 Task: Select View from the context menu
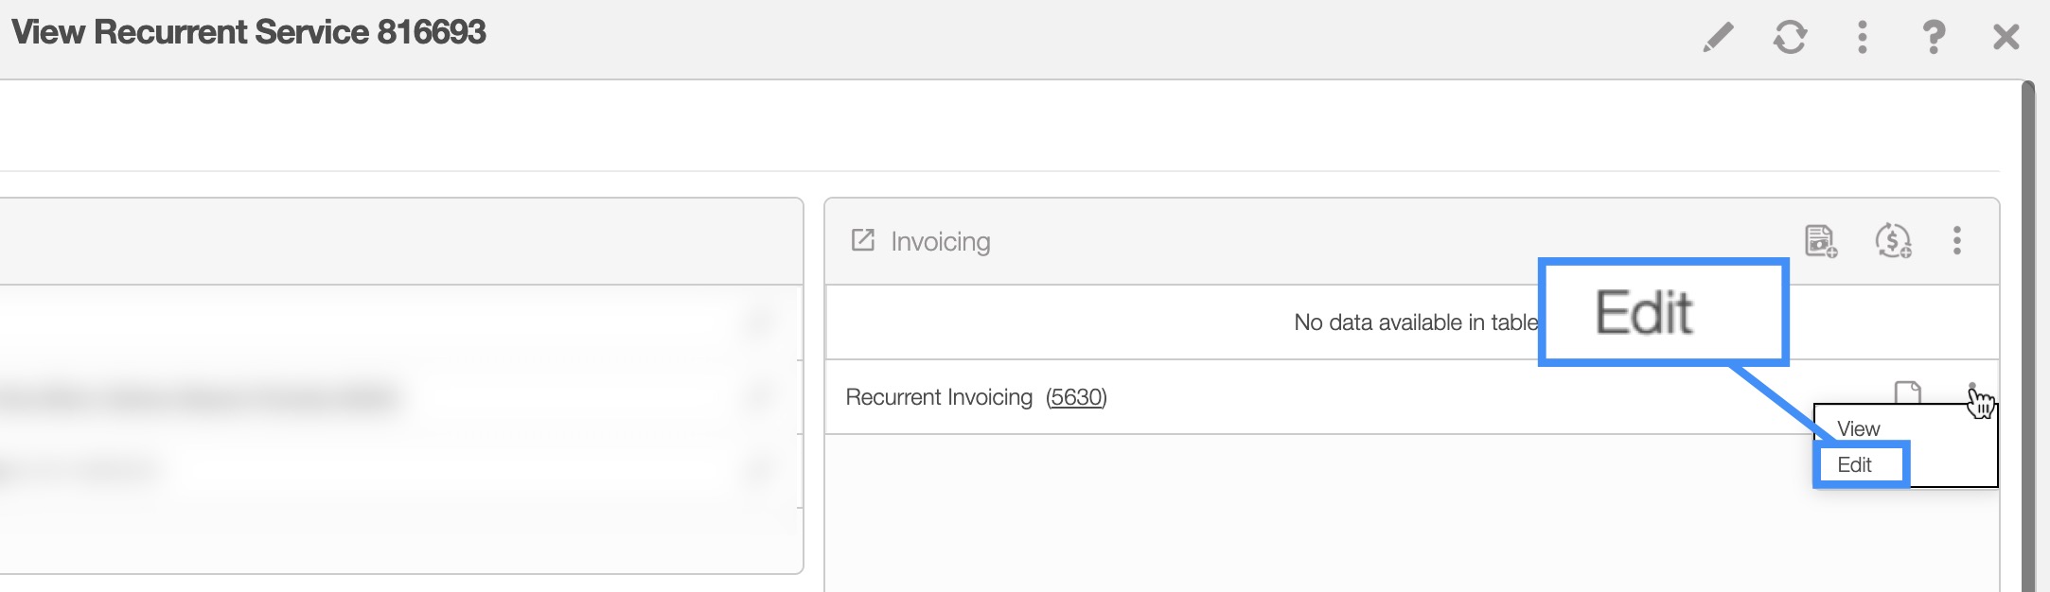tap(1858, 428)
